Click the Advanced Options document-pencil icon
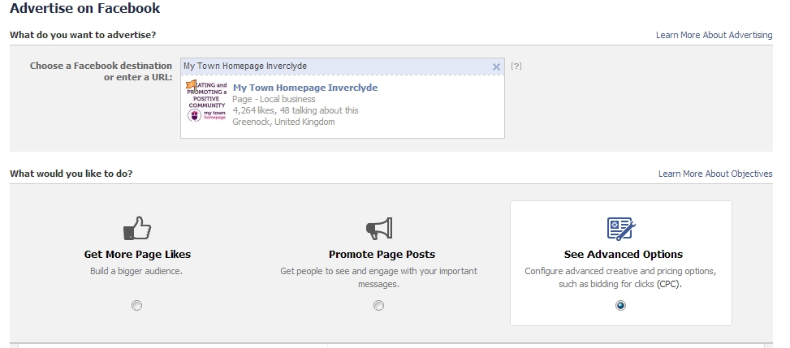 (620, 228)
